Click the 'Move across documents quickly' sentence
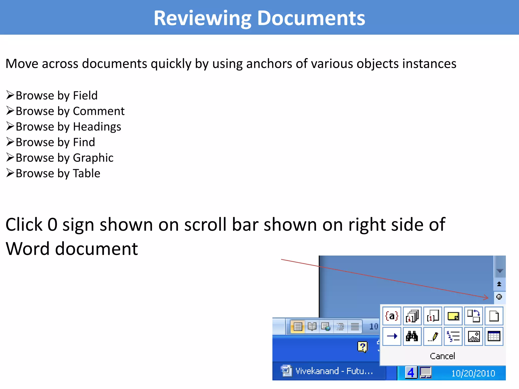Image resolution: width=519 pixels, height=389 pixels. [231, 64]
